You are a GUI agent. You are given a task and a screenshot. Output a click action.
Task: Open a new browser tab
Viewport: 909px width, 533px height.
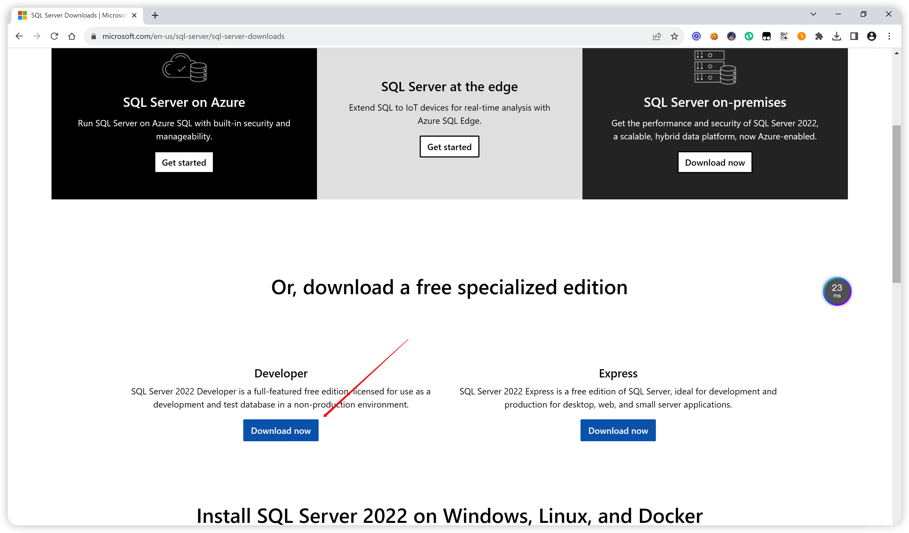(155, 15)
